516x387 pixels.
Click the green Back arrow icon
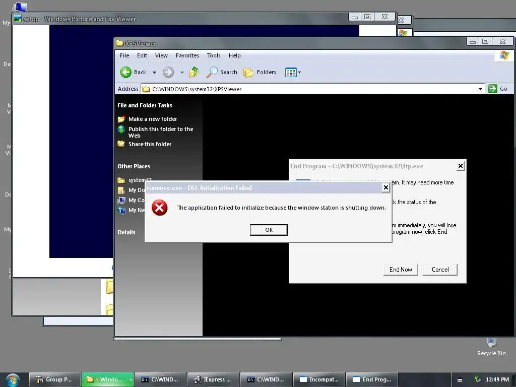tap(125, 72)
